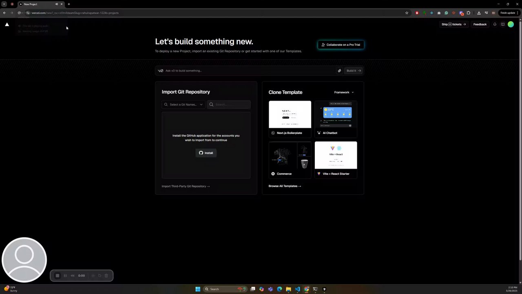This screenshot has width=522, height=294.
Task: Open File Explorer from the taskbar
Action: (x=288, y=289)
